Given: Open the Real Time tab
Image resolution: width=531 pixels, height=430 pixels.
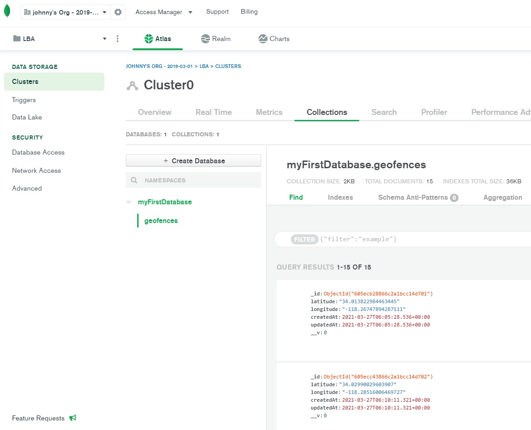Looking at the screenshot, I should pyautogui.click(x=214, y=112).
